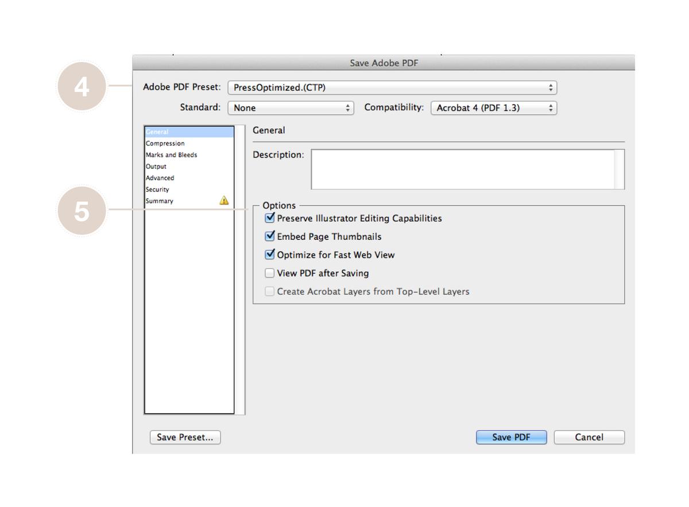Viewport: 689px width, 507px height.
Task: Click the Save Preset button
Action: [185, 437]
